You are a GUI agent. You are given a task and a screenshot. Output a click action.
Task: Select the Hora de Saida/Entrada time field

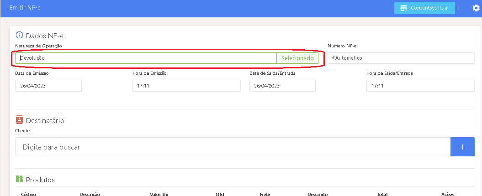(x=420, y=86)
